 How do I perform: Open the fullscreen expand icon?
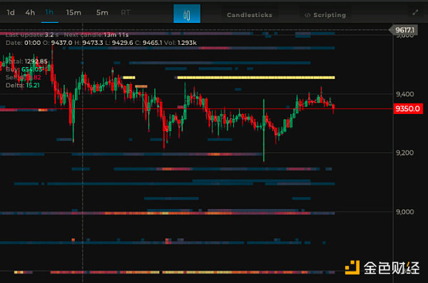[x=415, y=13]
